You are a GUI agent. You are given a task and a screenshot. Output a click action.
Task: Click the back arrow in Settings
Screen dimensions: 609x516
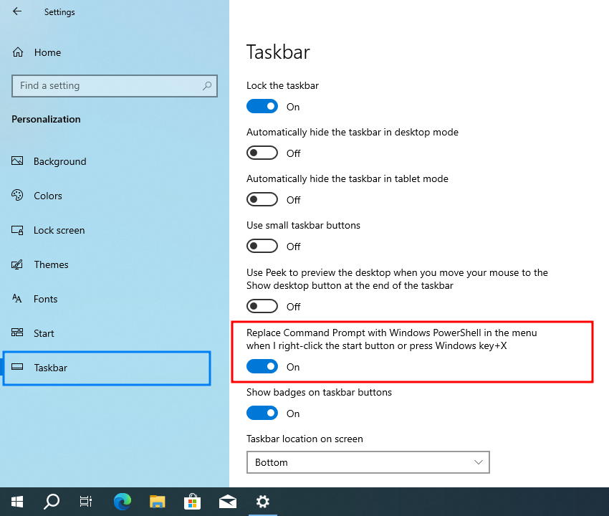[17, 11]
